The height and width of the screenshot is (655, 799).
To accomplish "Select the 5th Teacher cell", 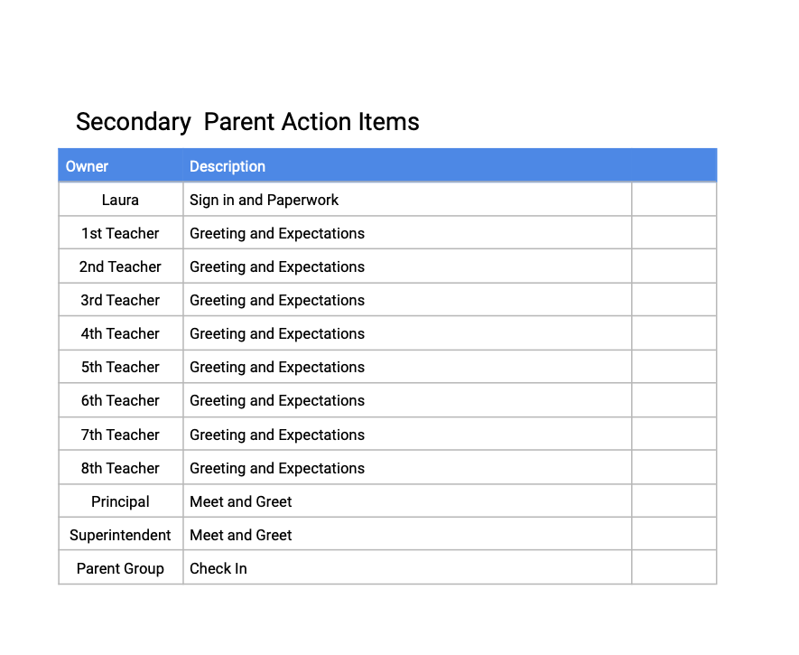I will pos(120,367).
